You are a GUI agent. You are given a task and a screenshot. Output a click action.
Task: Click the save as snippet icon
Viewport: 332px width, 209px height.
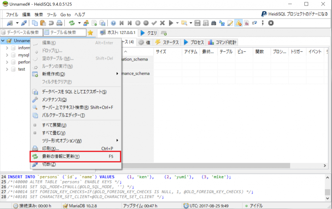(206, 23)
